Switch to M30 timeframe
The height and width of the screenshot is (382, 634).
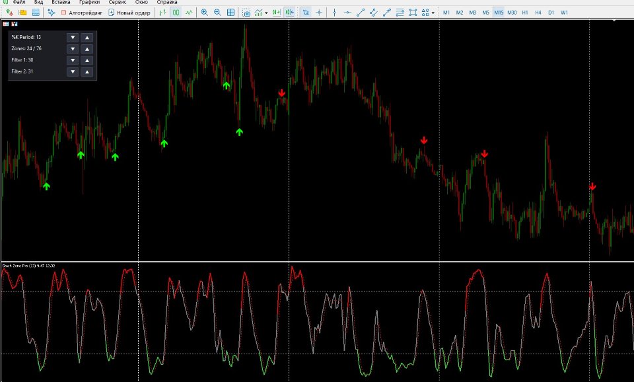point(512,13)
